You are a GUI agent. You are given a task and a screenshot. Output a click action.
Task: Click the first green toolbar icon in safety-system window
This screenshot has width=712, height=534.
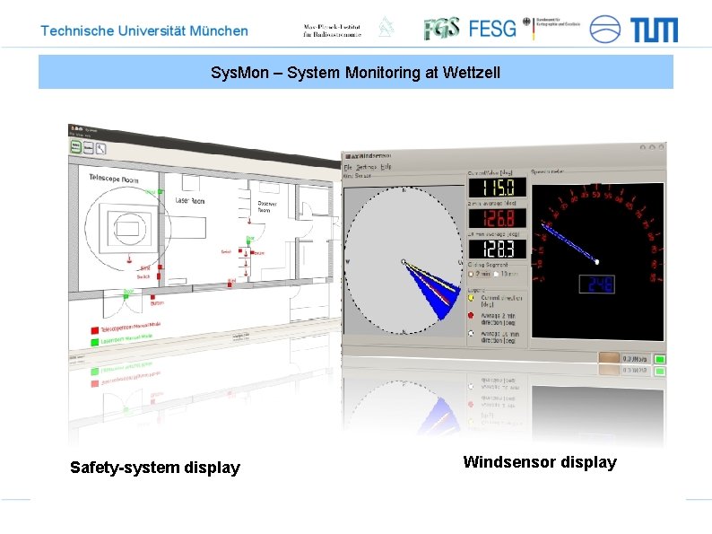click(76, 146)
